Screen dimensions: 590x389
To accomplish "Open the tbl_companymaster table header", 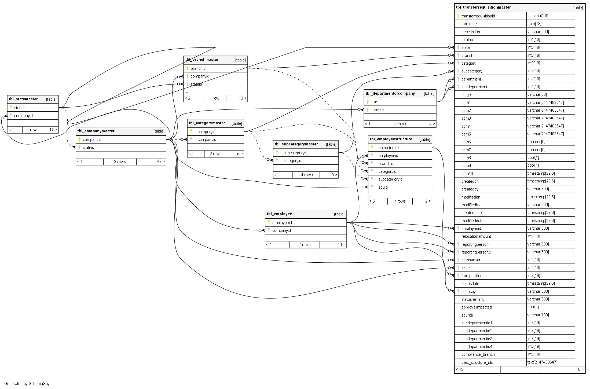I will click(x=96, y=131).
